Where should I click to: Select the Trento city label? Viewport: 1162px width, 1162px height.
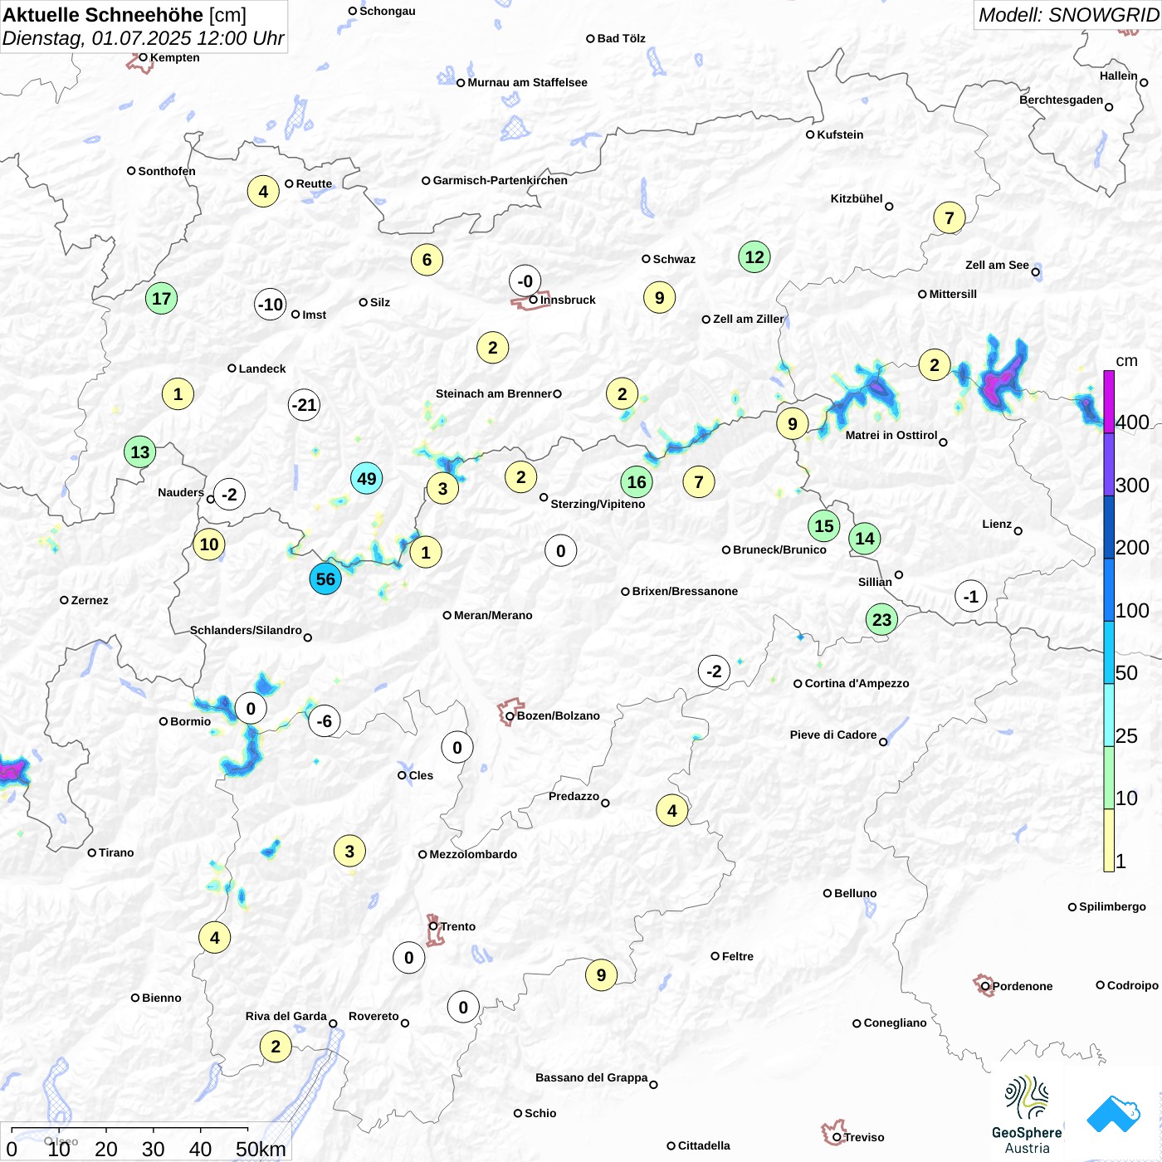tap(458, 926)
